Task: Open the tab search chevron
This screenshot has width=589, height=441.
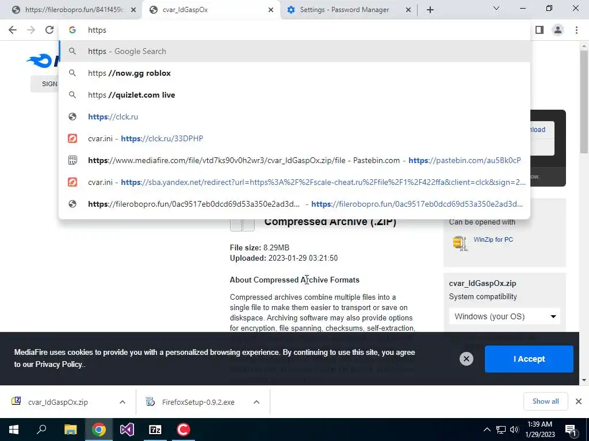Action: (x=496, y=8)
